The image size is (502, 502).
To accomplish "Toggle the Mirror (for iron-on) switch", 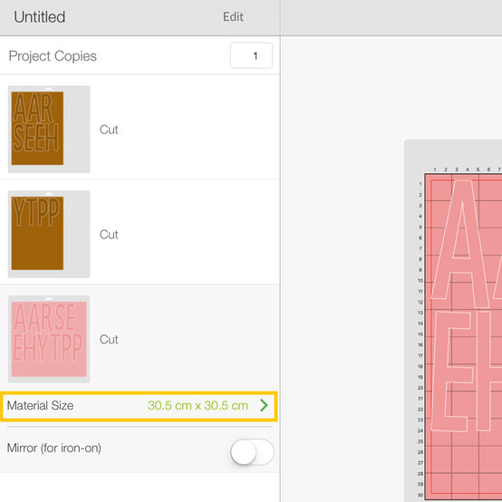I will (252, 451).
